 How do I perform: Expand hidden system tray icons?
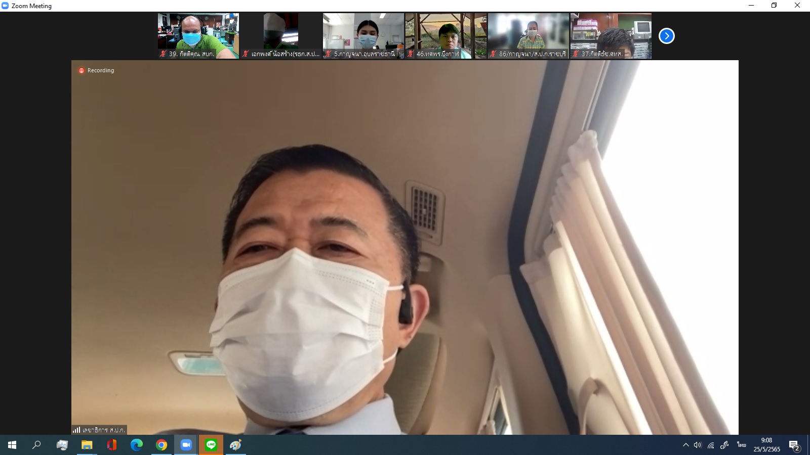[685, 445]
